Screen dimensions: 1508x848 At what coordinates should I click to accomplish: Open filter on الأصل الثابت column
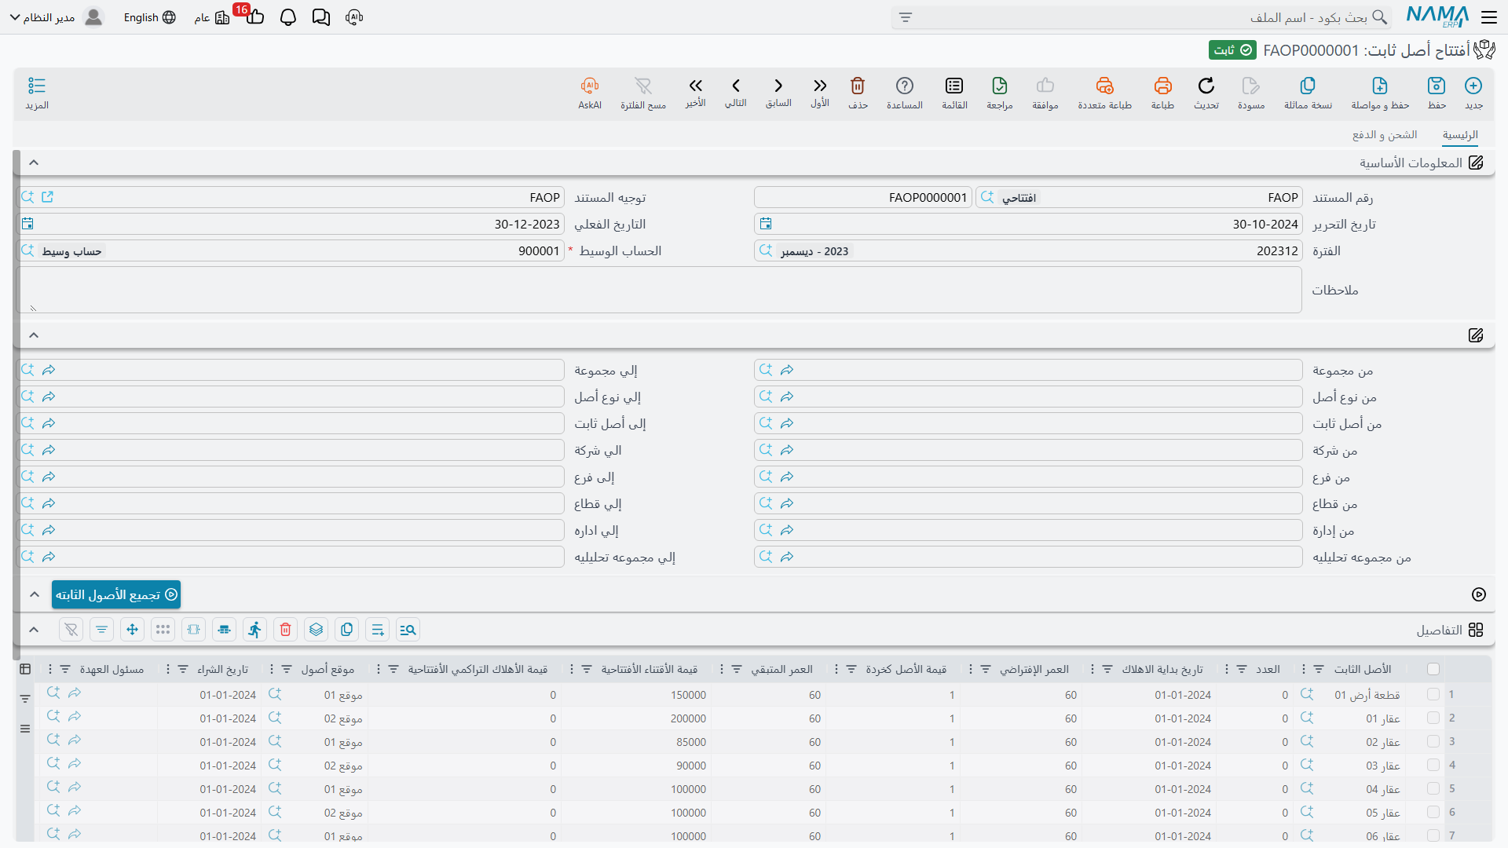tap(1319, 669)
